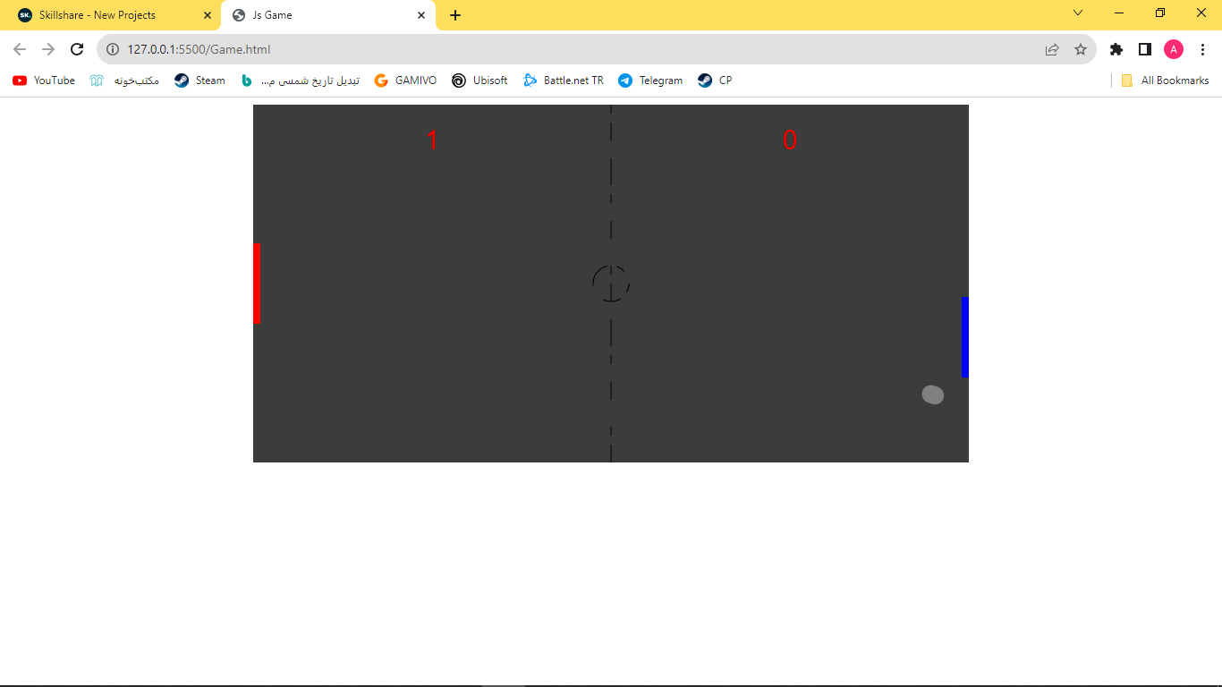1222x687 pixels.
Task: Go back to the previous page
Action: click(x=20, y=49)
